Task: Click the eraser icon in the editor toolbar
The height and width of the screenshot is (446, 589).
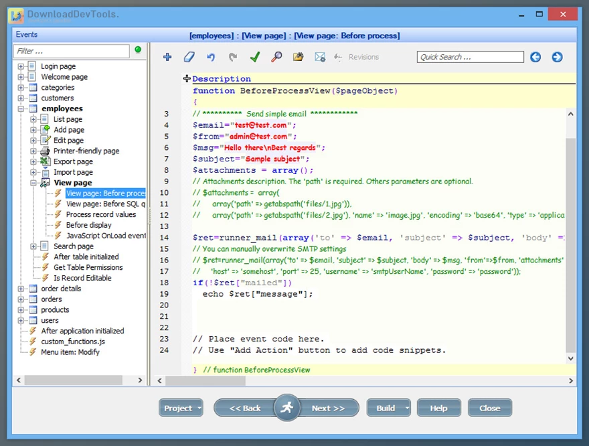Action: coord(189,58)
